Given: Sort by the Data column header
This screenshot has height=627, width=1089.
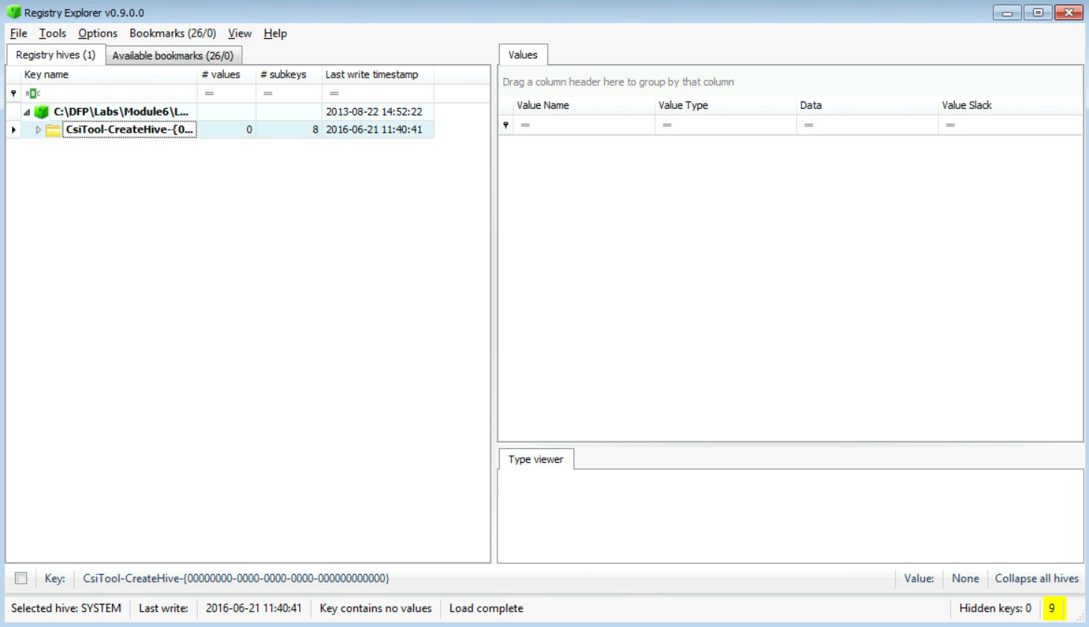Looking at the screenshot, I should click(867, 105).
